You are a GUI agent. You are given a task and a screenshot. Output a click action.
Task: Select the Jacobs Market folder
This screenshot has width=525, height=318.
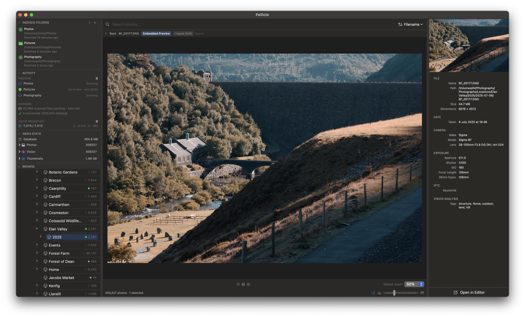pos(61,278)
